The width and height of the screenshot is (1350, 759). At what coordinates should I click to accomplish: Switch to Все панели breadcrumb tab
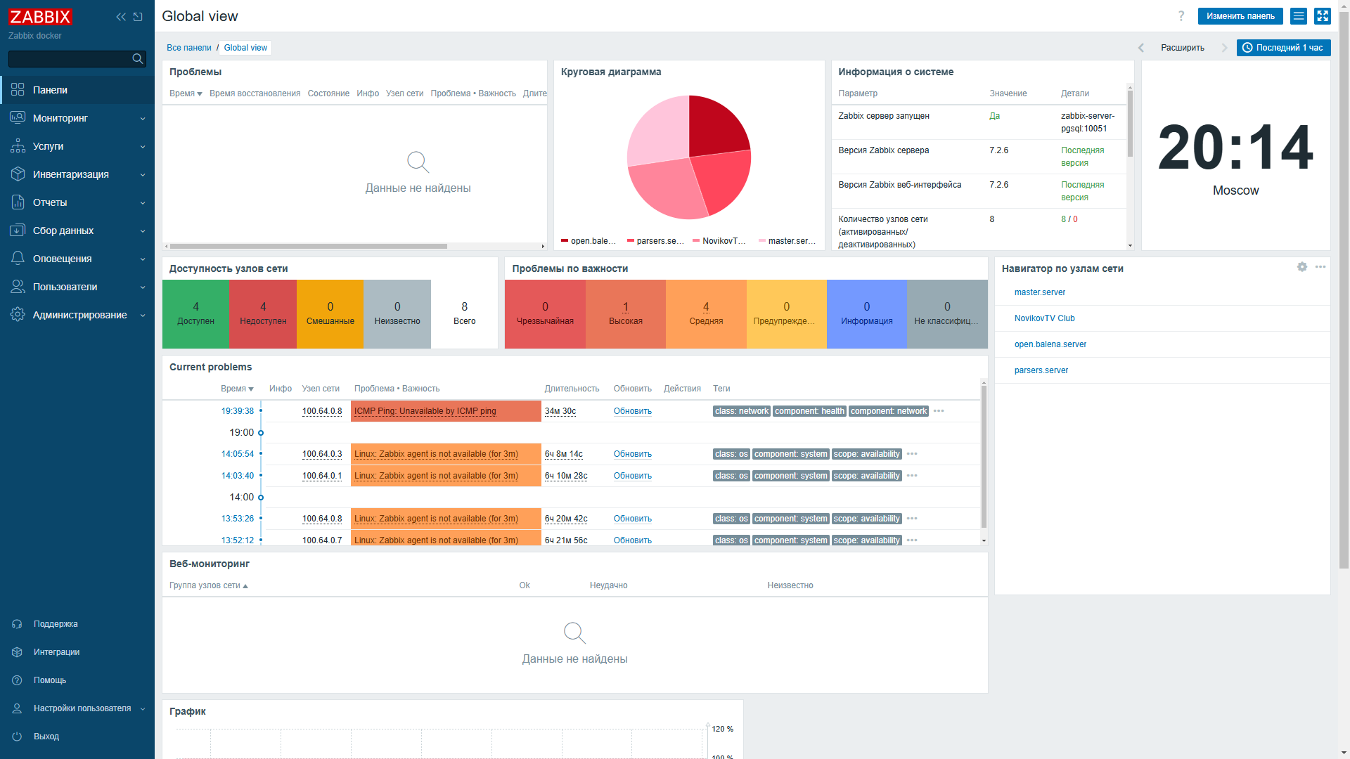[188, 47]
